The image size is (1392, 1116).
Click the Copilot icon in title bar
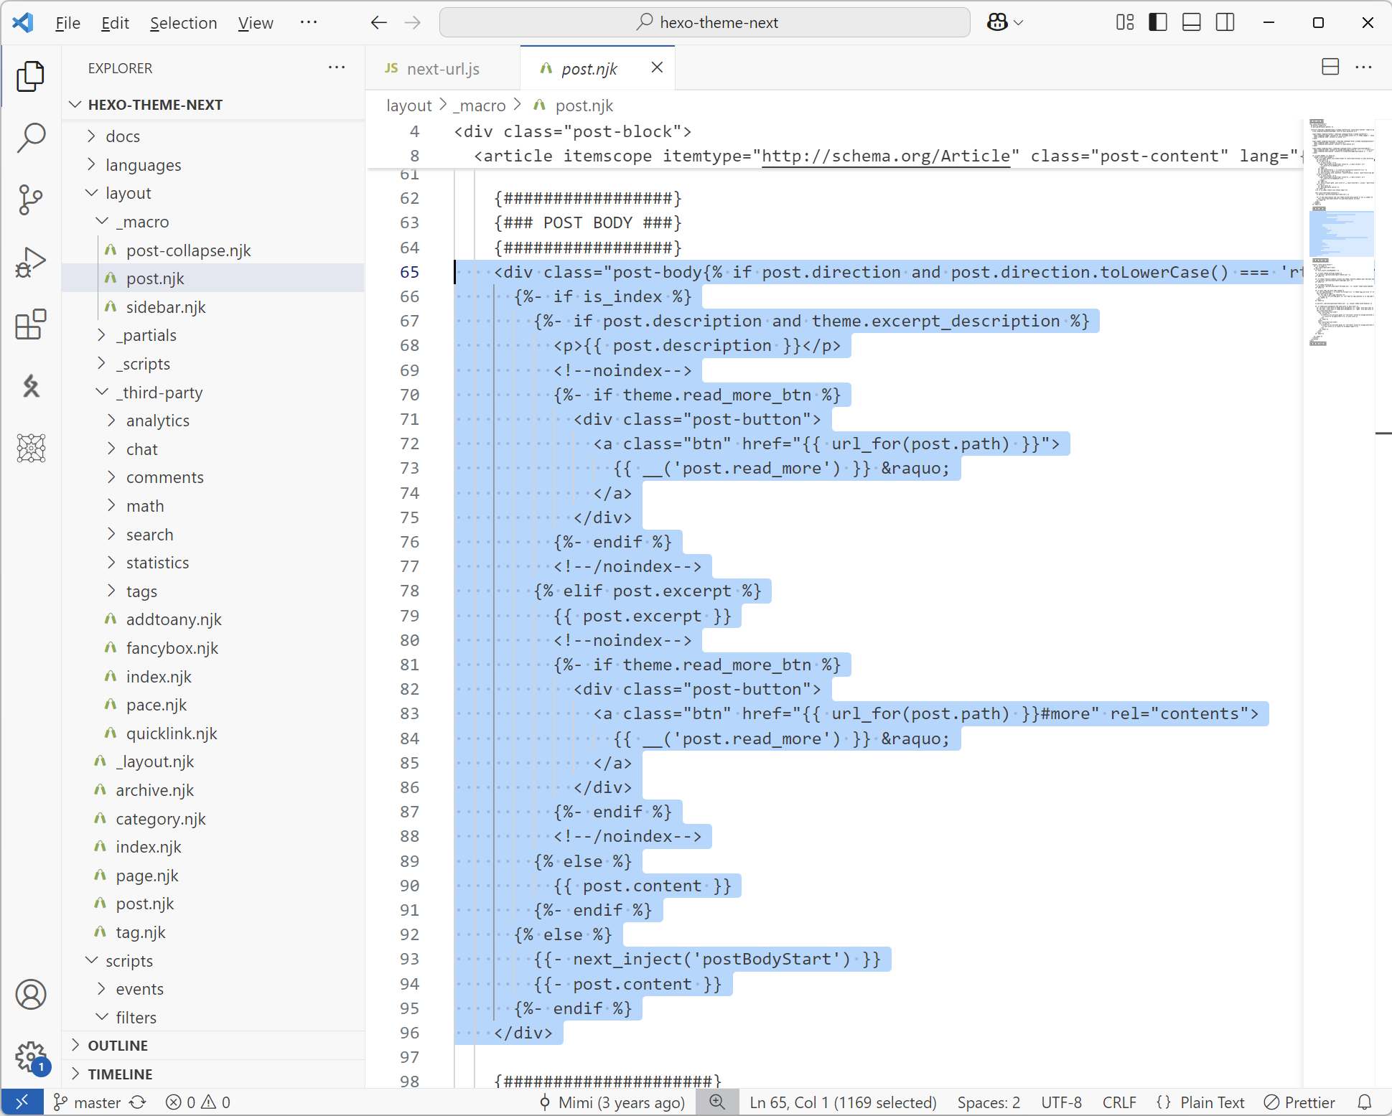click(997, 22)
